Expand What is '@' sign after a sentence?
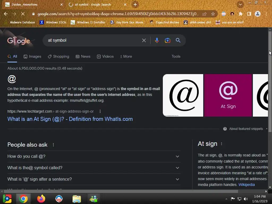 tap(94, 179)
